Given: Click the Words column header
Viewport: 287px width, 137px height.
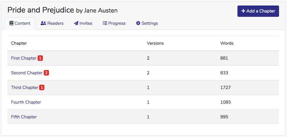Looking at the screenshot, I should (x=227, y=43).
